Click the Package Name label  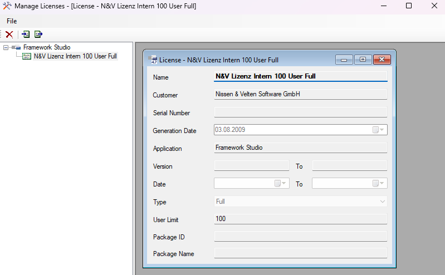(x=173, y=254)
